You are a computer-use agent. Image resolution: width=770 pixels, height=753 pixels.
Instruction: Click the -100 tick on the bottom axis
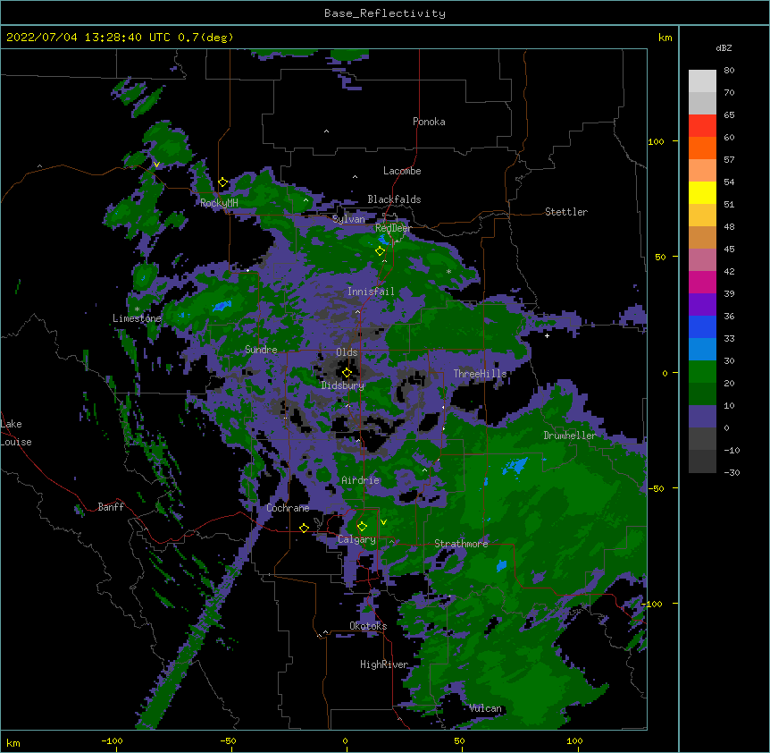(x=112, y=740)
